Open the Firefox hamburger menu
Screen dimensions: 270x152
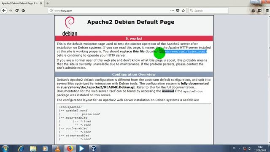(x=267, y=11)
